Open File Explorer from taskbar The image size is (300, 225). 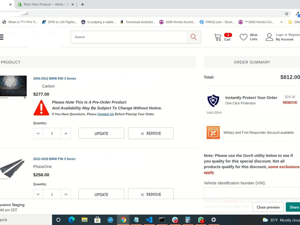(x=84, y=220)
